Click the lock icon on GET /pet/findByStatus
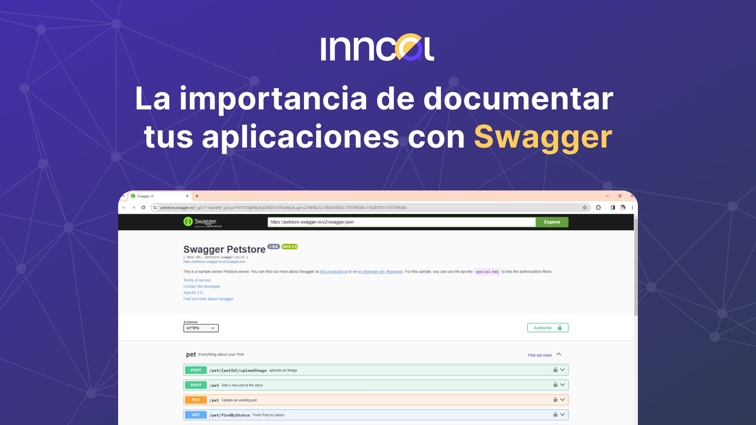 [555, 414]
